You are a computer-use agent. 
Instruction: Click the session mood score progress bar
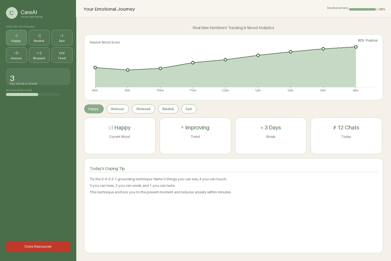pyautogui.click(x=33, y=95)
